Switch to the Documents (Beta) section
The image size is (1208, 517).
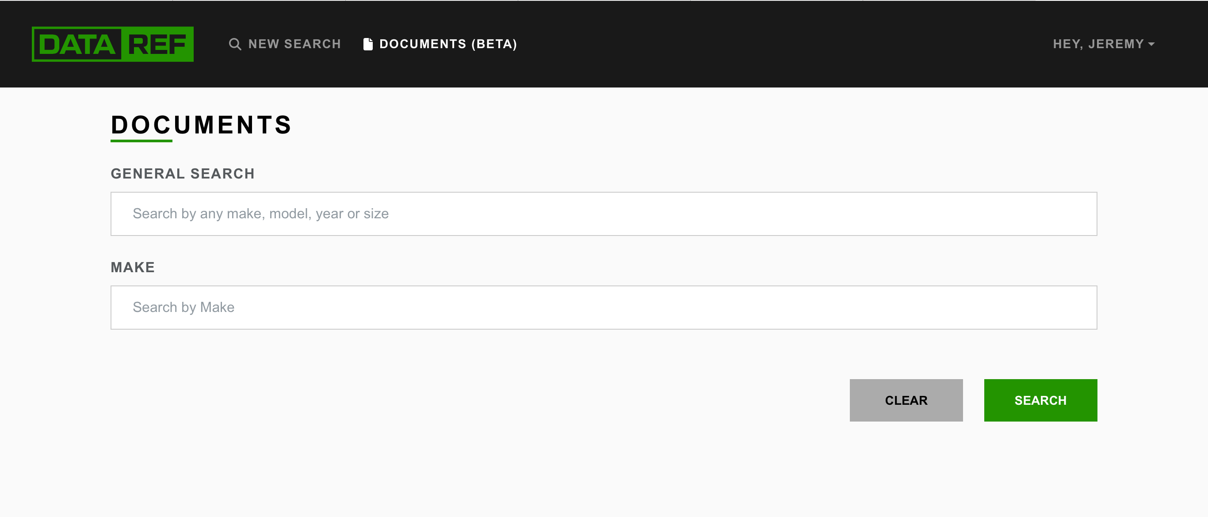[x=448, y=44]
